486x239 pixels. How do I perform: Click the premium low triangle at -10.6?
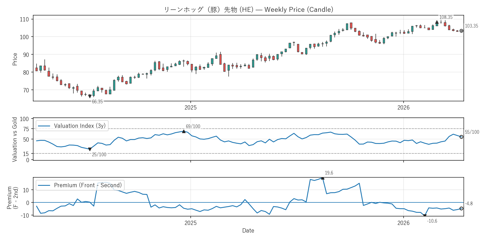pyautogui.click(x=425, y=216)
